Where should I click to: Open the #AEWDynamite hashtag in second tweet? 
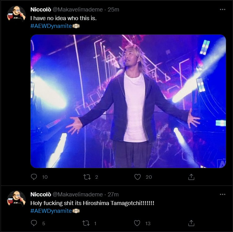pyautogui.click(x=51, y=211)
